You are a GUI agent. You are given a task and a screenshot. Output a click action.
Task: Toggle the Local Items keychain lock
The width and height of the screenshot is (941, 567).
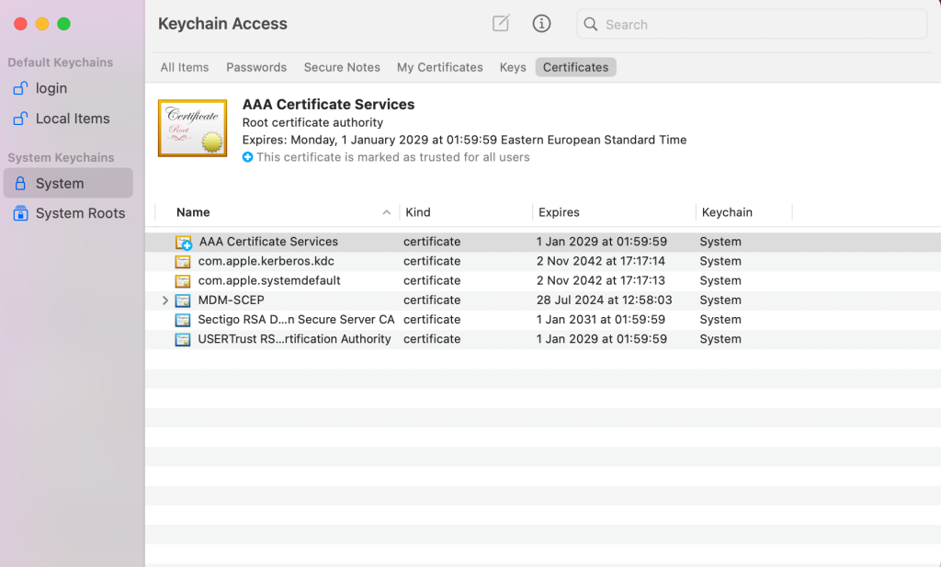pyautogui.click(x=20, y=118)
